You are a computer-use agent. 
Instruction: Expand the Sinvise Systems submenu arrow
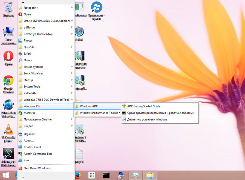(x=72, y=67)
